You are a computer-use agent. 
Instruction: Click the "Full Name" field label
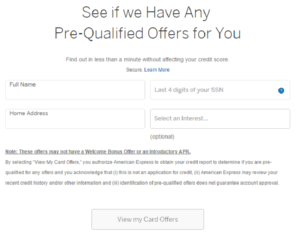22,85
